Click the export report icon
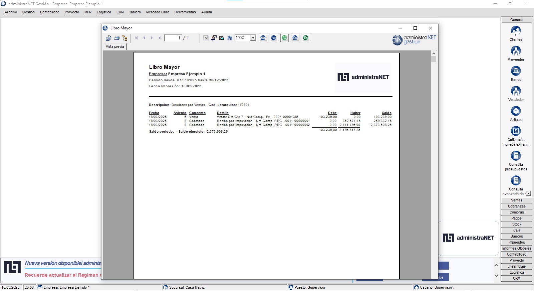The image size is (534, 291). coord(108,38)
